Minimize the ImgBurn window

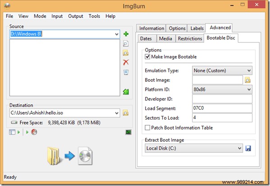pos(232,5)
